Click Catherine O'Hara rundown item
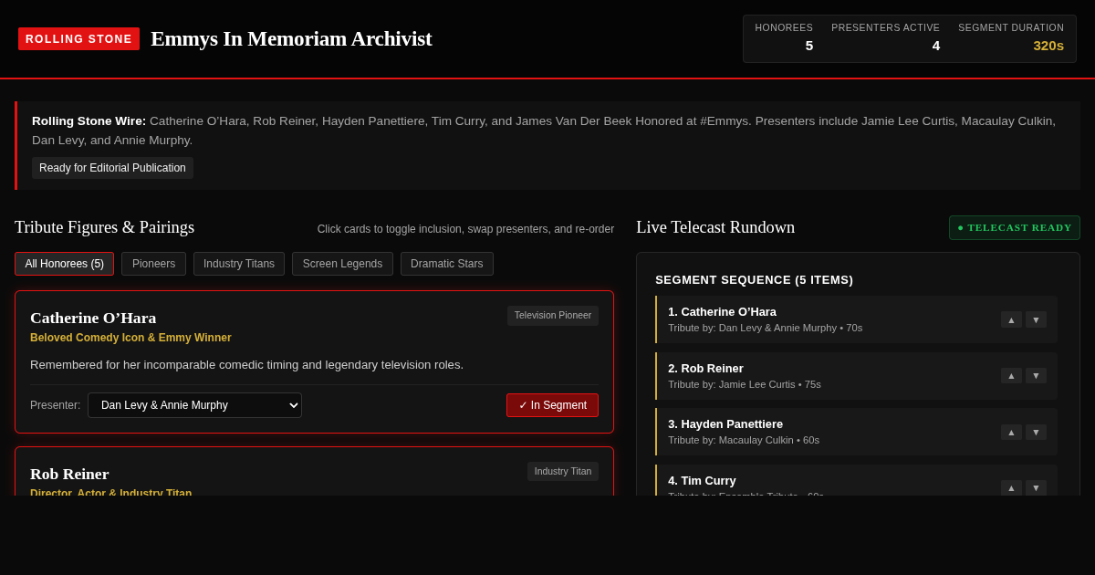1095x575 pixels. point(856,319)
